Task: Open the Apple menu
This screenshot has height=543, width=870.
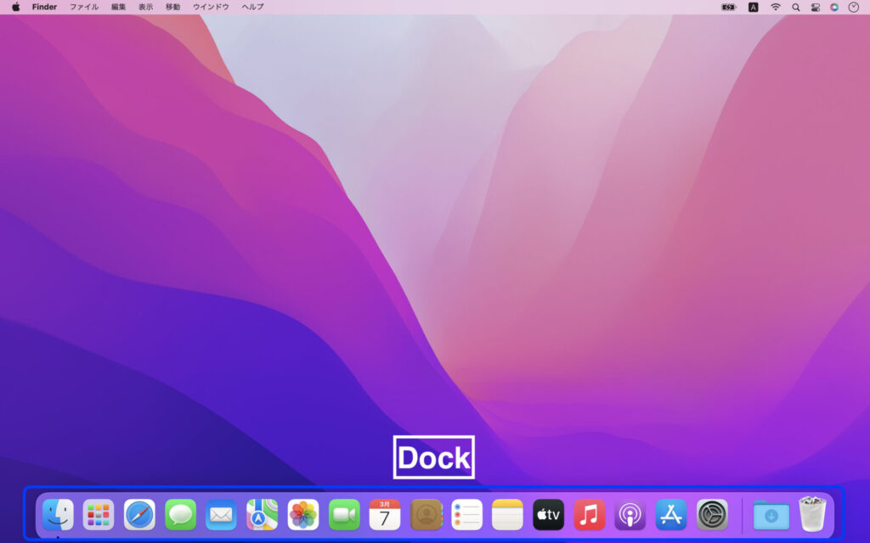Action: coord(16,7)
